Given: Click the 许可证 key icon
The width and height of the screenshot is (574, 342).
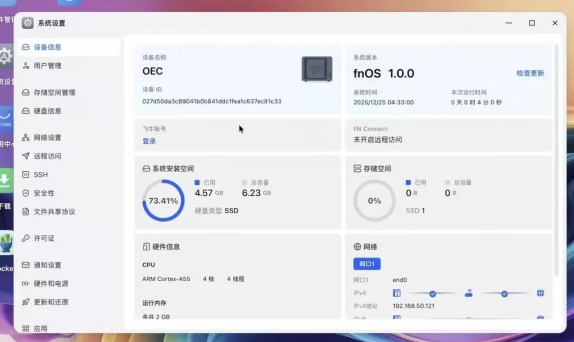Looking at the screenshot, I should (x=26, y=238).
